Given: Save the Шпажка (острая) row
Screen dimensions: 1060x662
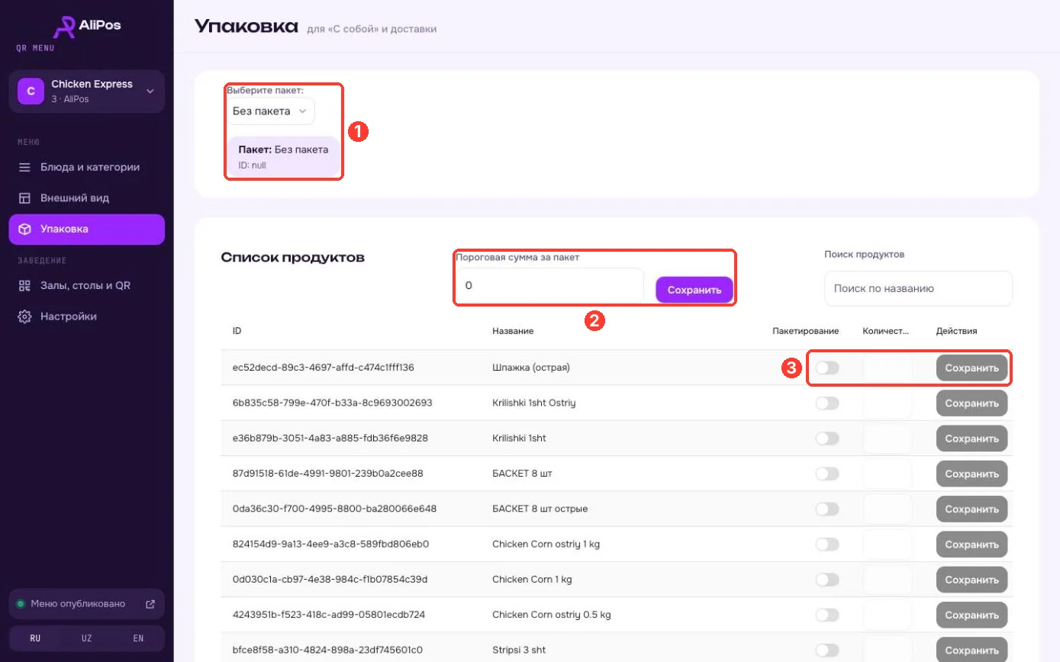Looking at the screenshot, I should tap(971, 368).
